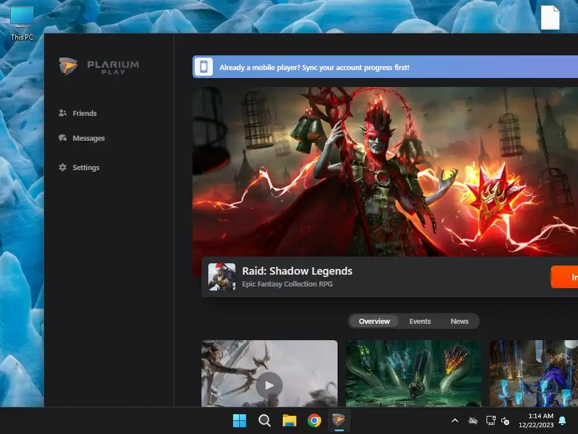Open the network status tray icon

click(491, 420)
